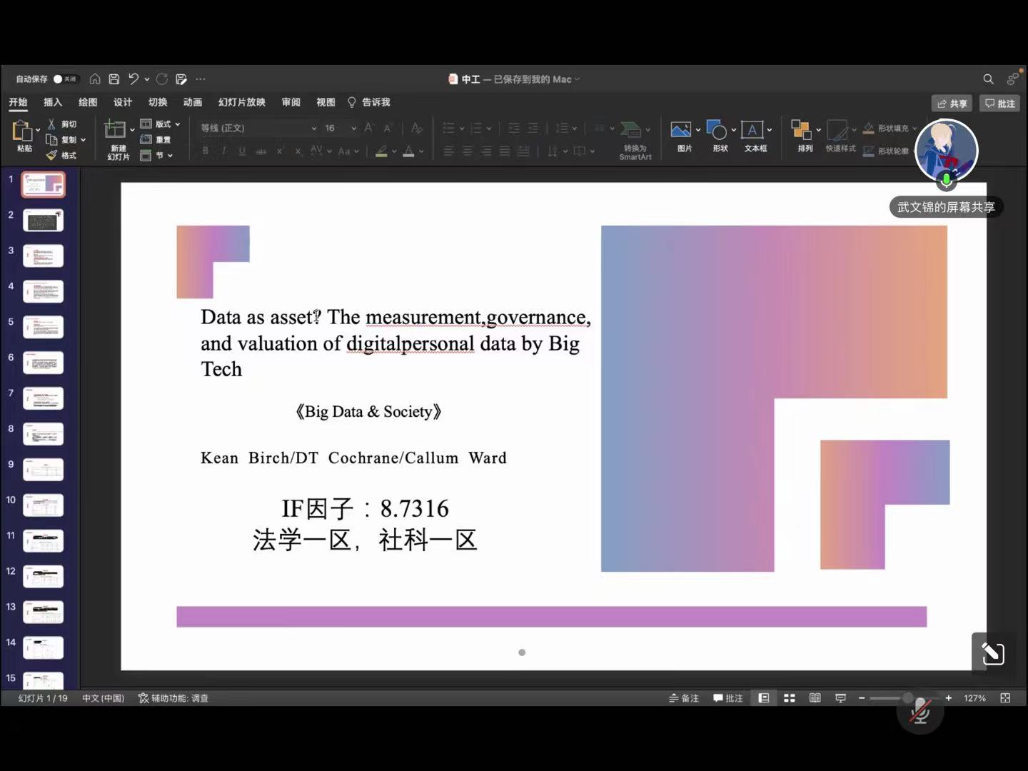Click the Home icon in title bar

(95, 79)
